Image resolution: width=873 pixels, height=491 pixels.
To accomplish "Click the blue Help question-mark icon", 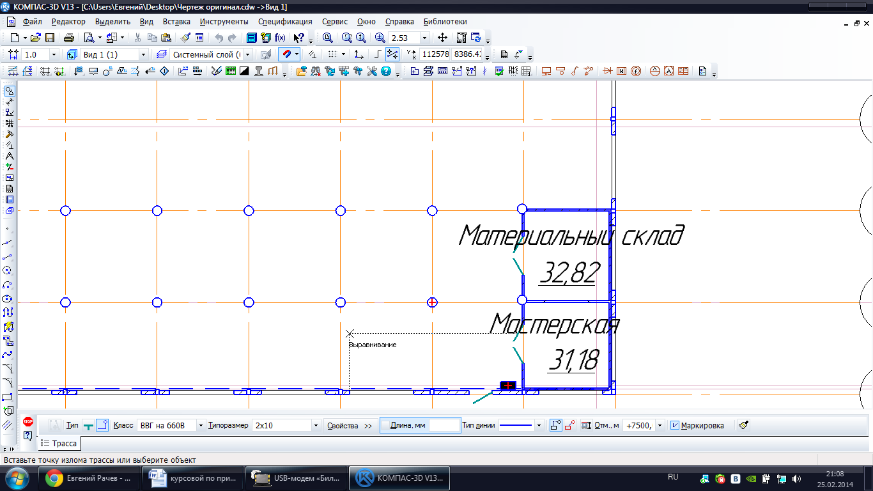I will pos(386,71).
